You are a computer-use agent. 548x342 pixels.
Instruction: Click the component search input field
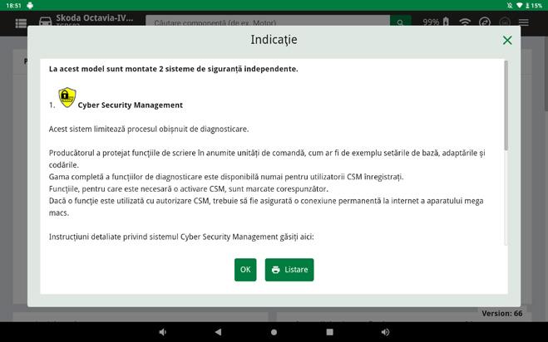(x=268, y=21)
